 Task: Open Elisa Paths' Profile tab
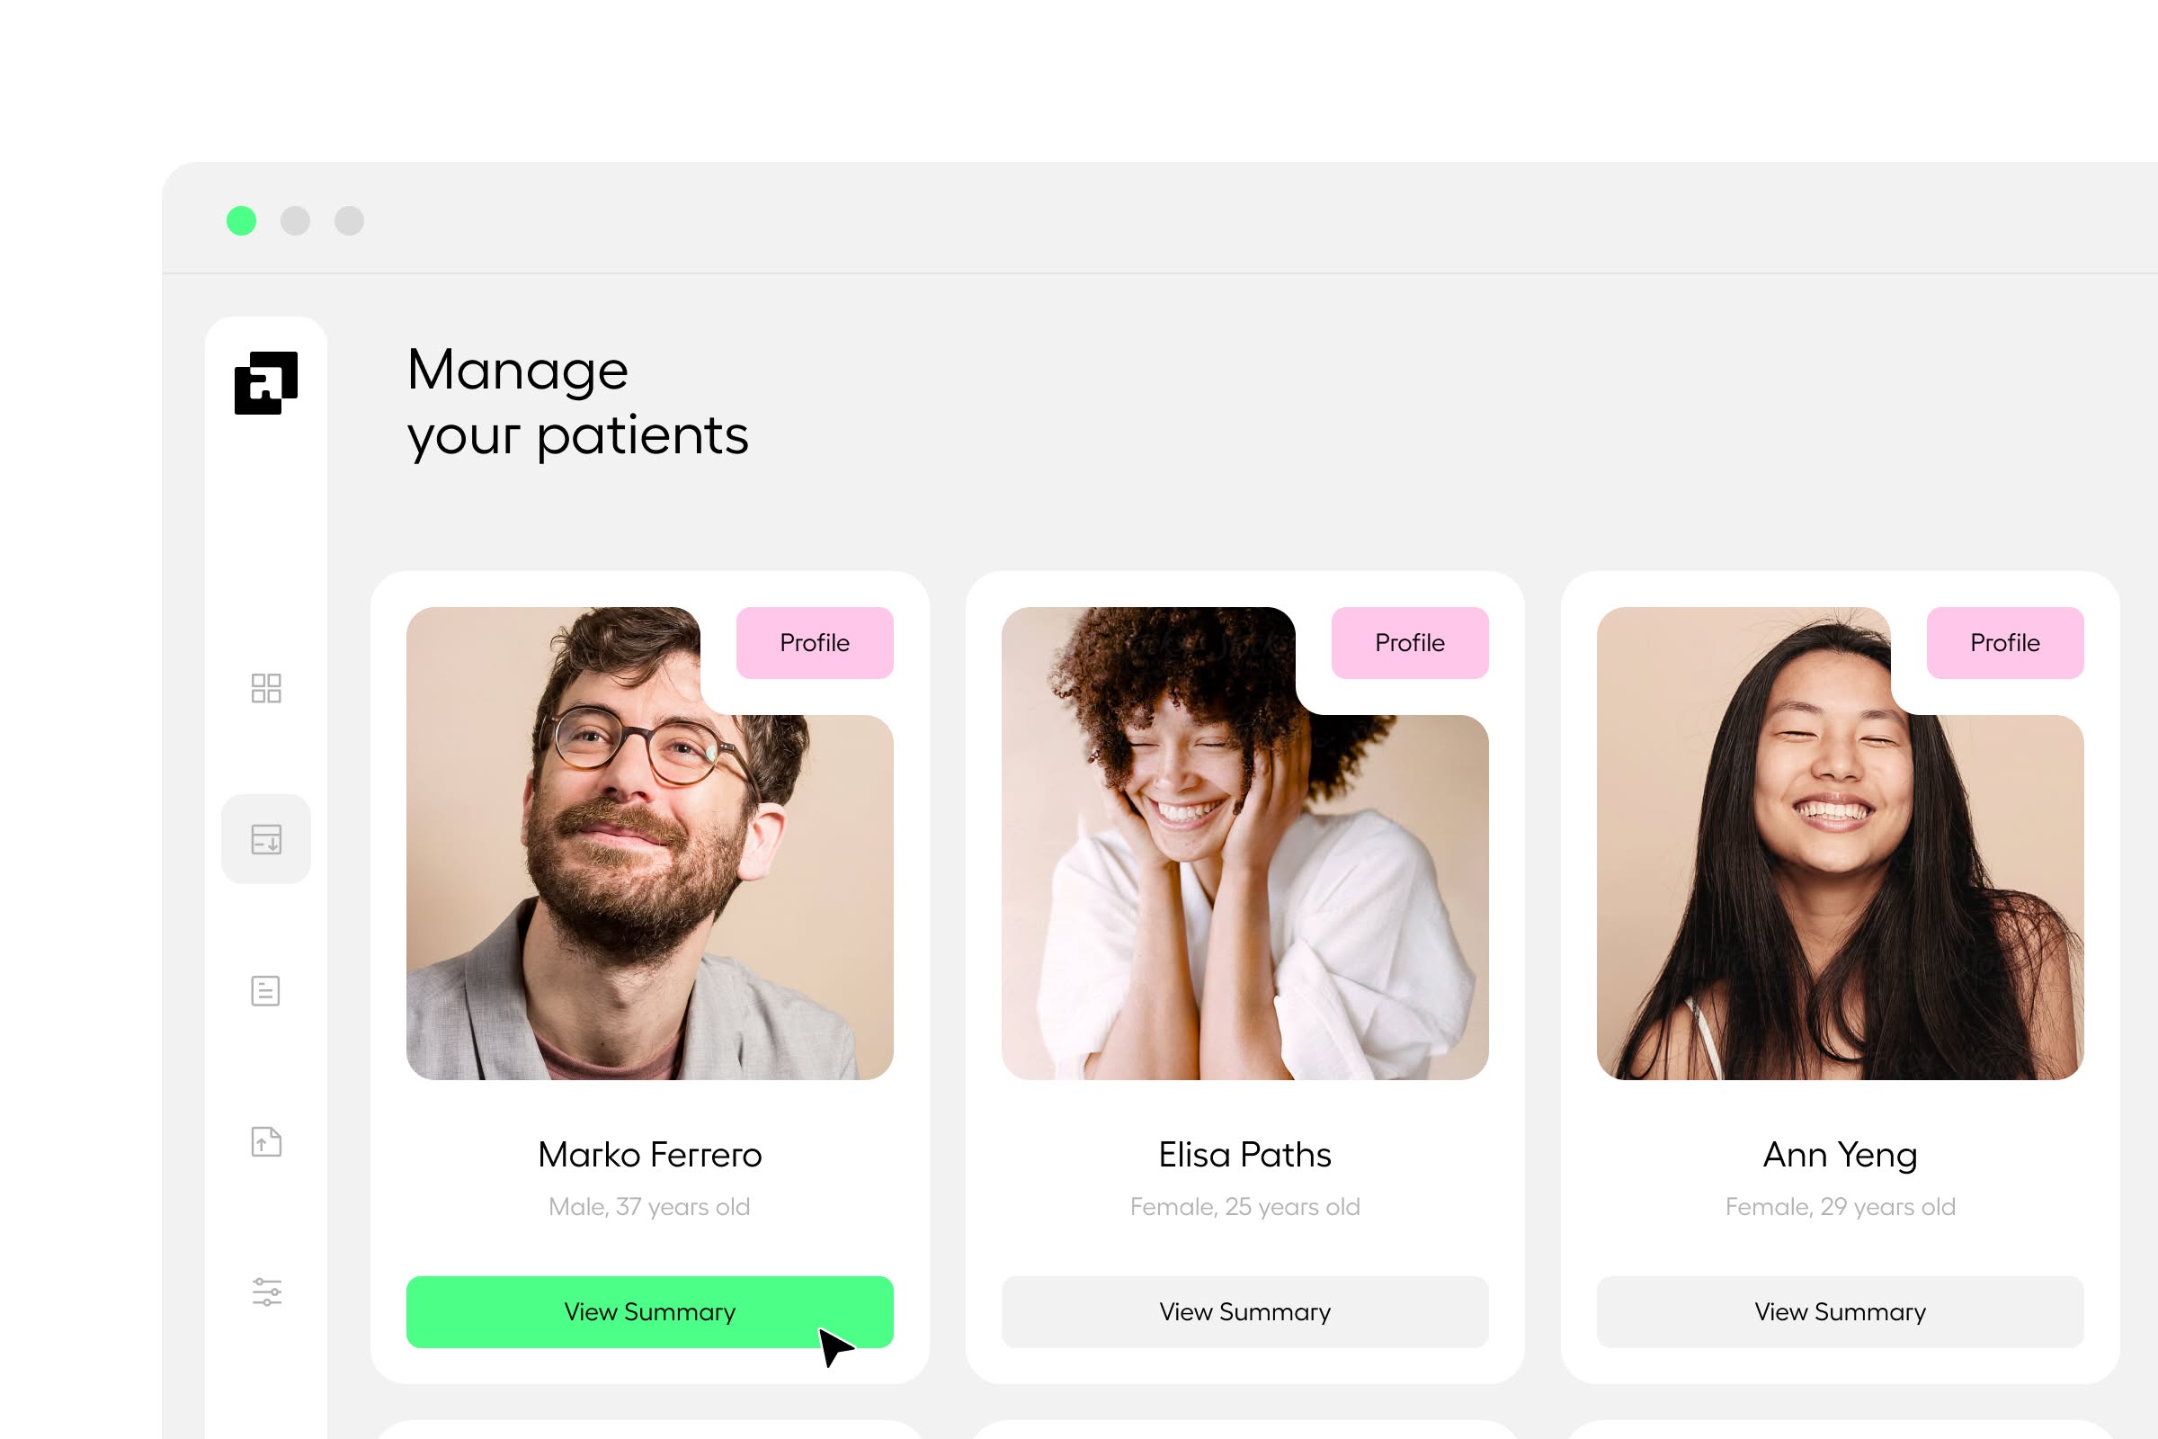click(x=1409, y=642)
